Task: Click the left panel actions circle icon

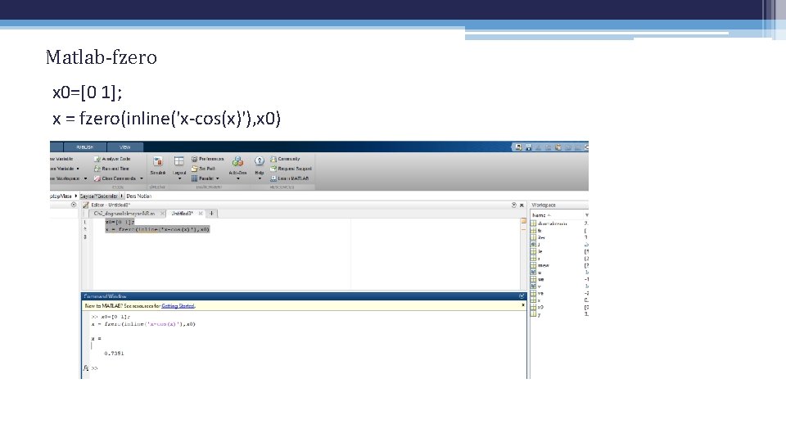Action: click(74, 205)
